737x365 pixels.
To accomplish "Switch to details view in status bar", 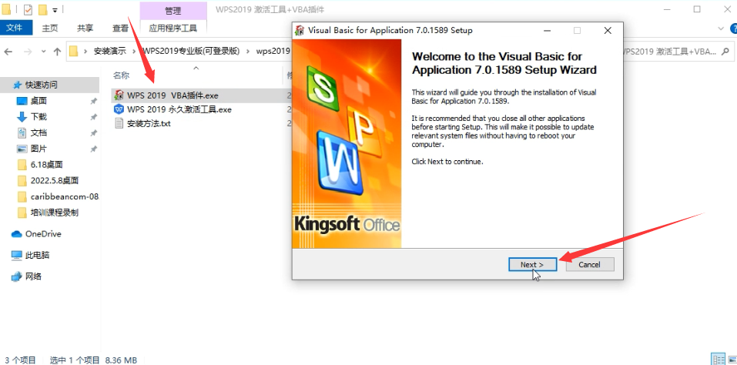I will (x=717, y=360).
